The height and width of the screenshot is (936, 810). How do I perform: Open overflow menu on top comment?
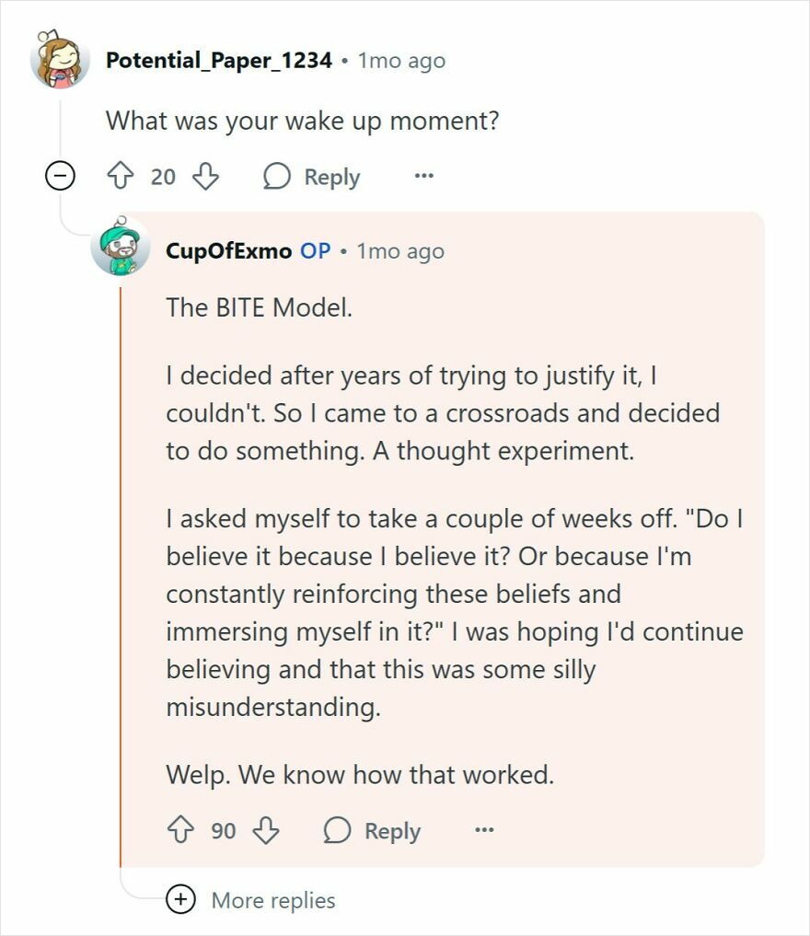click(x=423, y=177)
